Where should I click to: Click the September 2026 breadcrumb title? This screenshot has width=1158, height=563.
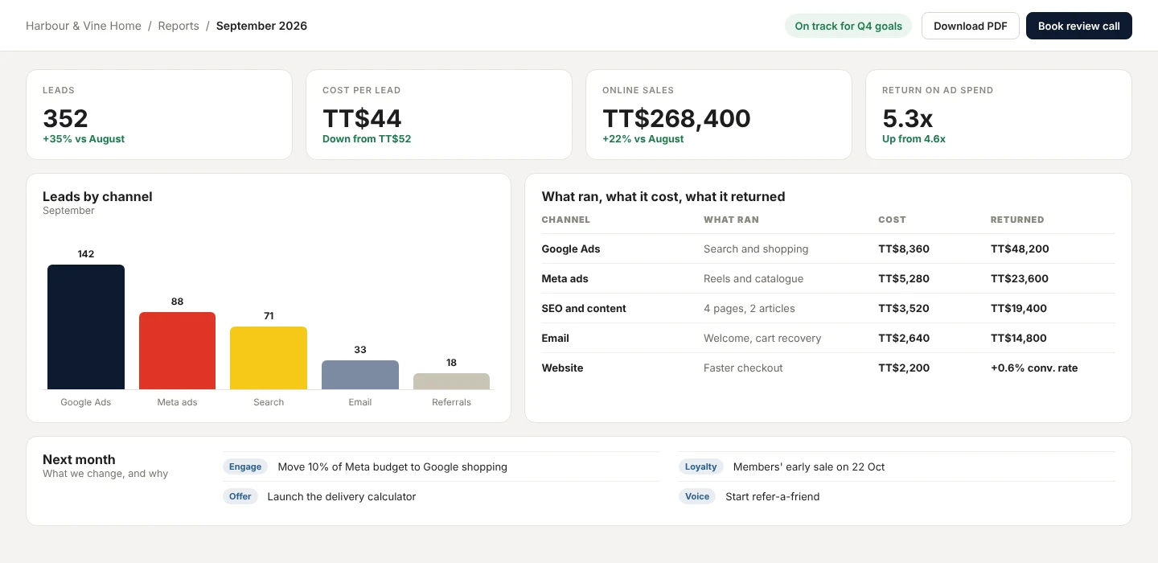pyautogui.click(x=261, y=26)
